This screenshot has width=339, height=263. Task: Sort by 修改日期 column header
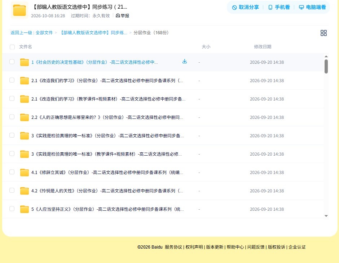point(263,47)
